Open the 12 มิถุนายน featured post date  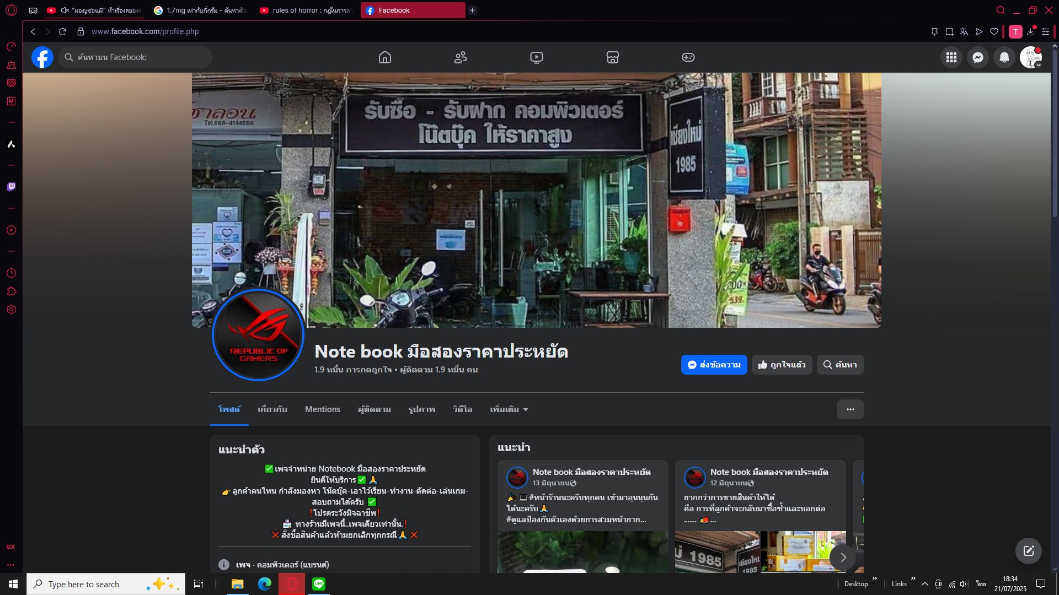(729, 483)
